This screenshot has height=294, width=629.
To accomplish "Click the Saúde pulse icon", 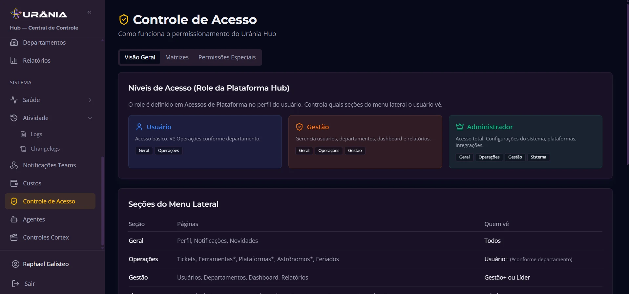I will [14, 100].
